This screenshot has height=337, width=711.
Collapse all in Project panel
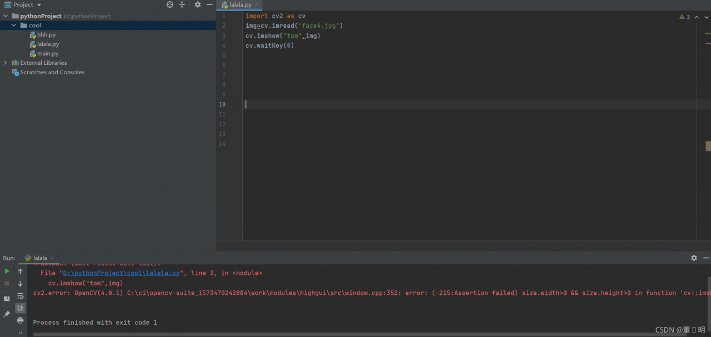(x=182, y=4)
